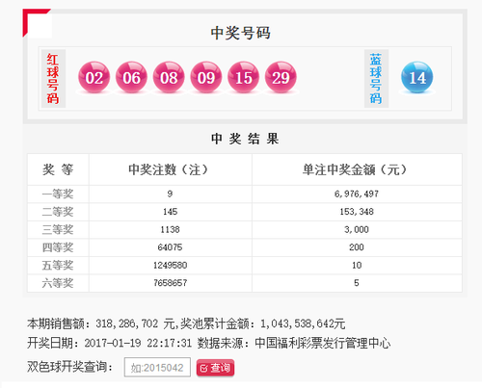Screen dimensions: 482x388
Task: Click the red ball numbered 15
Action: 243,77
